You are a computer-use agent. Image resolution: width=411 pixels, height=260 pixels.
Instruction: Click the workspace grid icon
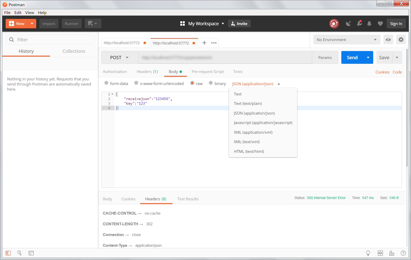183,23
